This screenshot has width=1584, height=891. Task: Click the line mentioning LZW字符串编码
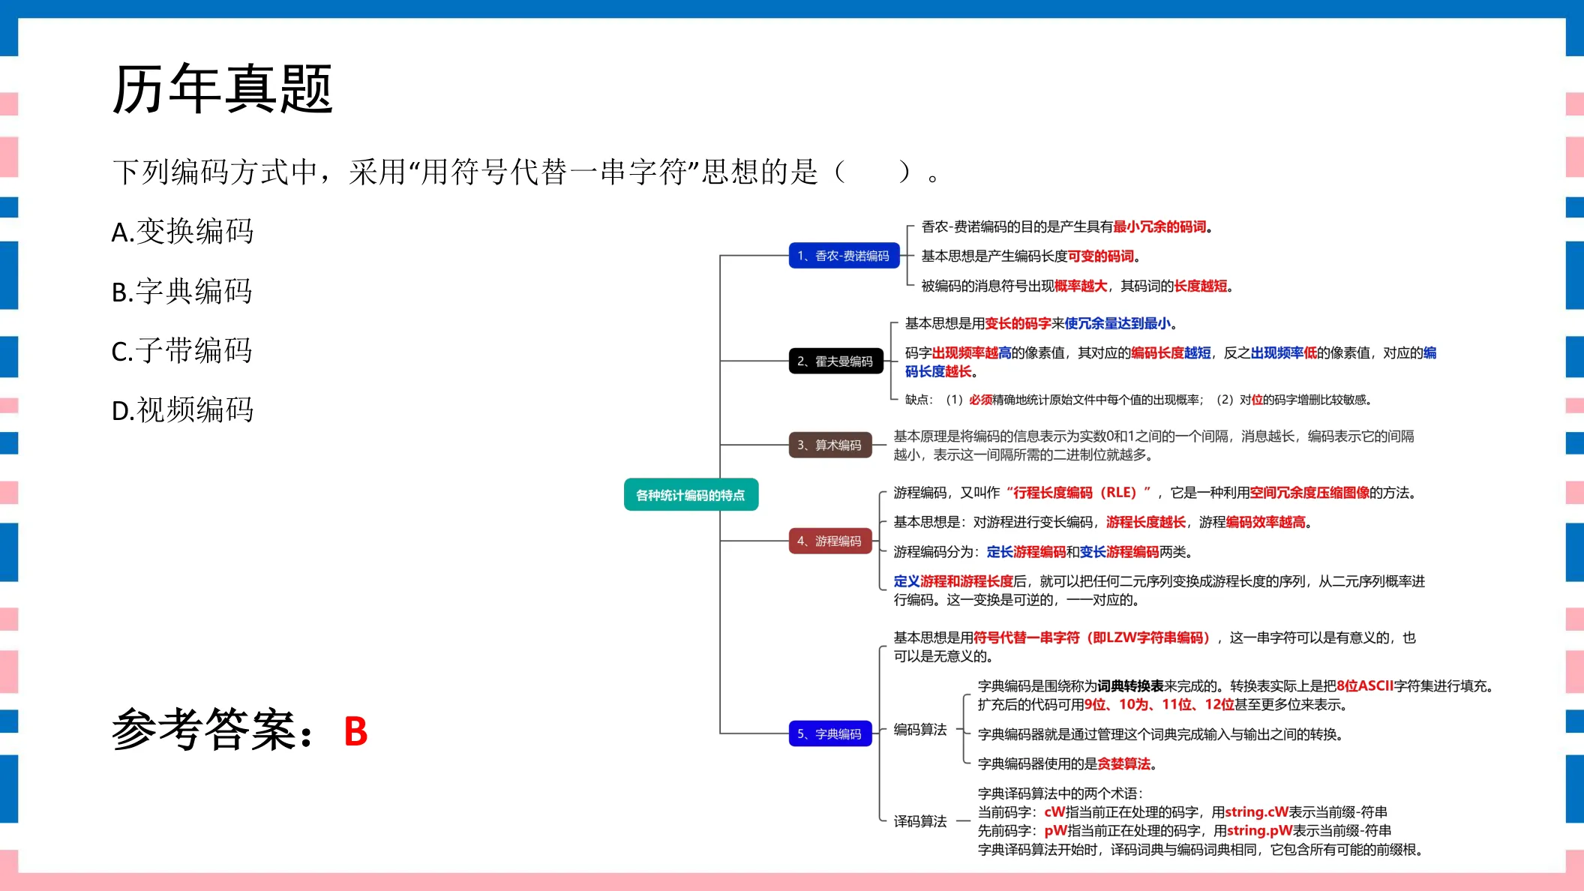point(1155,647)
